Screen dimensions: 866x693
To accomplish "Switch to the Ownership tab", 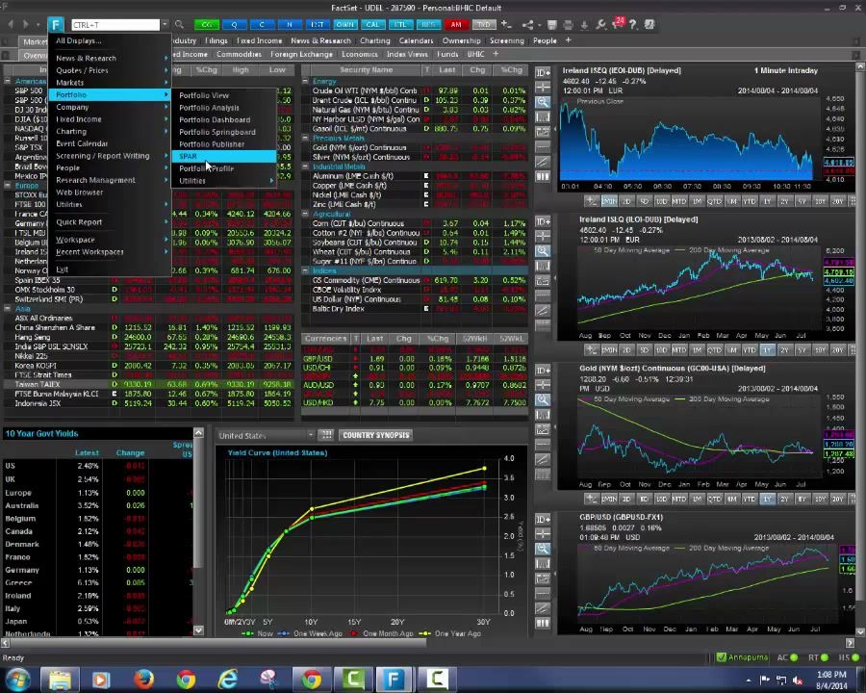I will [x=461, y=40].
